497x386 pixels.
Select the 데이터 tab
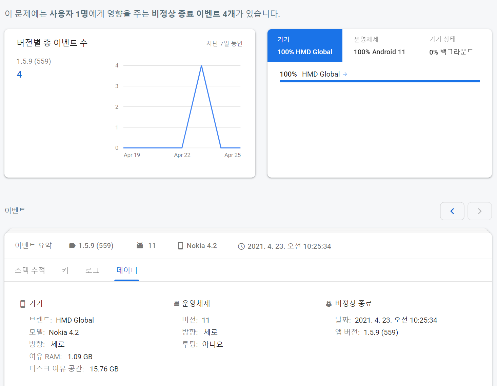click(127, 270)
